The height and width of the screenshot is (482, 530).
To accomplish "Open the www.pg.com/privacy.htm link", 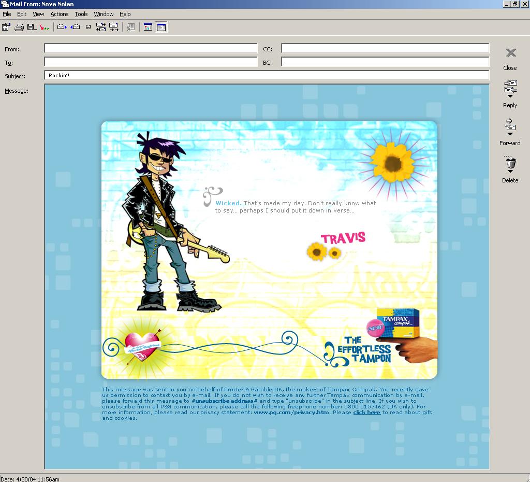I will pos(291,412).
